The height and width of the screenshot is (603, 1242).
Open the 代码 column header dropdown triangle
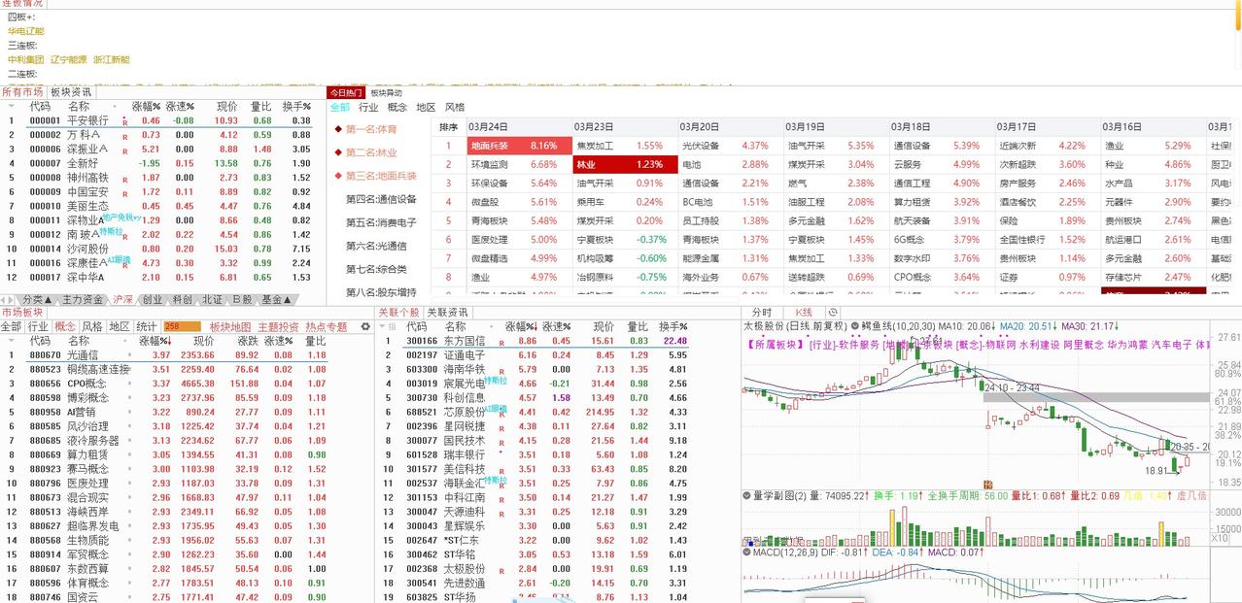click(11, 105)
